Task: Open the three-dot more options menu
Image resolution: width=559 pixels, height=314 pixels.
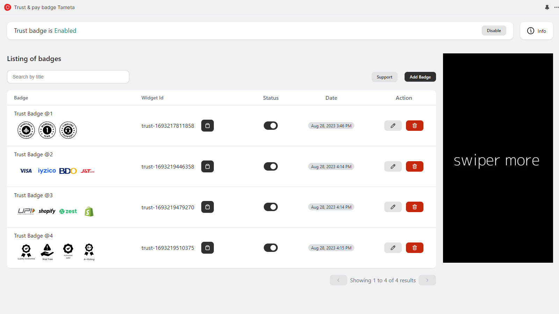Action: tap(556, 7)
